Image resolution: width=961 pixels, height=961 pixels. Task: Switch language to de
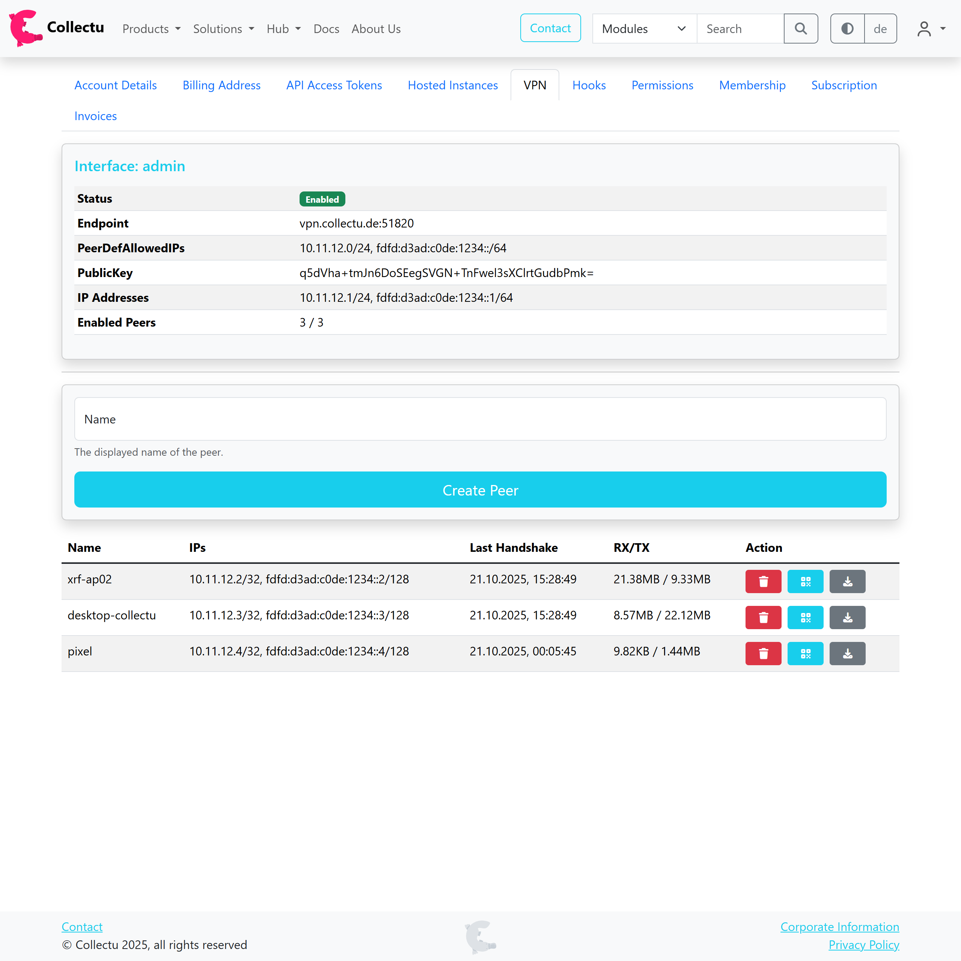point(880,29)
